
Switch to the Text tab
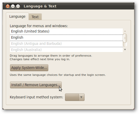tap(35, 17)
